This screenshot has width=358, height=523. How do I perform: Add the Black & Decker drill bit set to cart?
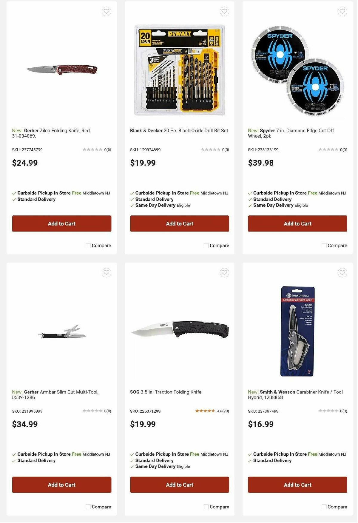click(x=179, y=223)
